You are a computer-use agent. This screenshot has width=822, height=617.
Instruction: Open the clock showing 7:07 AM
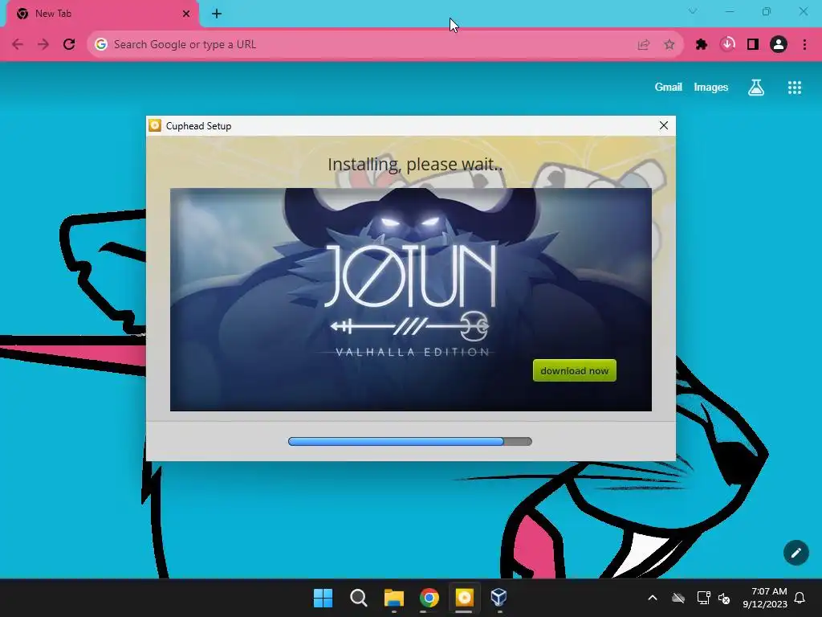(x=765, y=598)
